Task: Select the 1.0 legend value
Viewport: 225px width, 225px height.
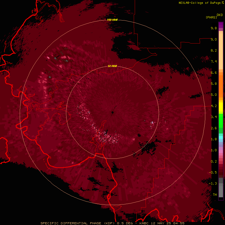Action: click(x=214, y=150)
